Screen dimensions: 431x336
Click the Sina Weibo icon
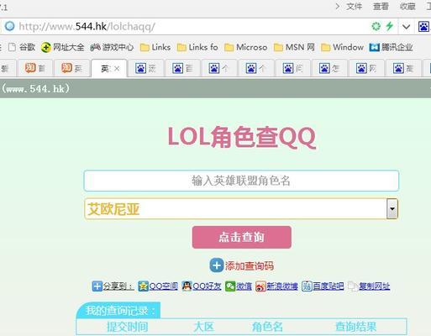point(260,286)
